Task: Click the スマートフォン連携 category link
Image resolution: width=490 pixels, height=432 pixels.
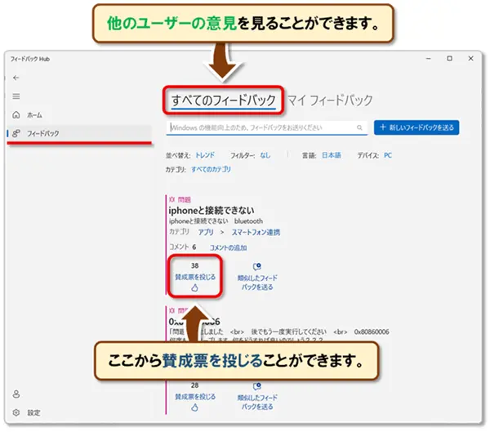Action: 256,232
